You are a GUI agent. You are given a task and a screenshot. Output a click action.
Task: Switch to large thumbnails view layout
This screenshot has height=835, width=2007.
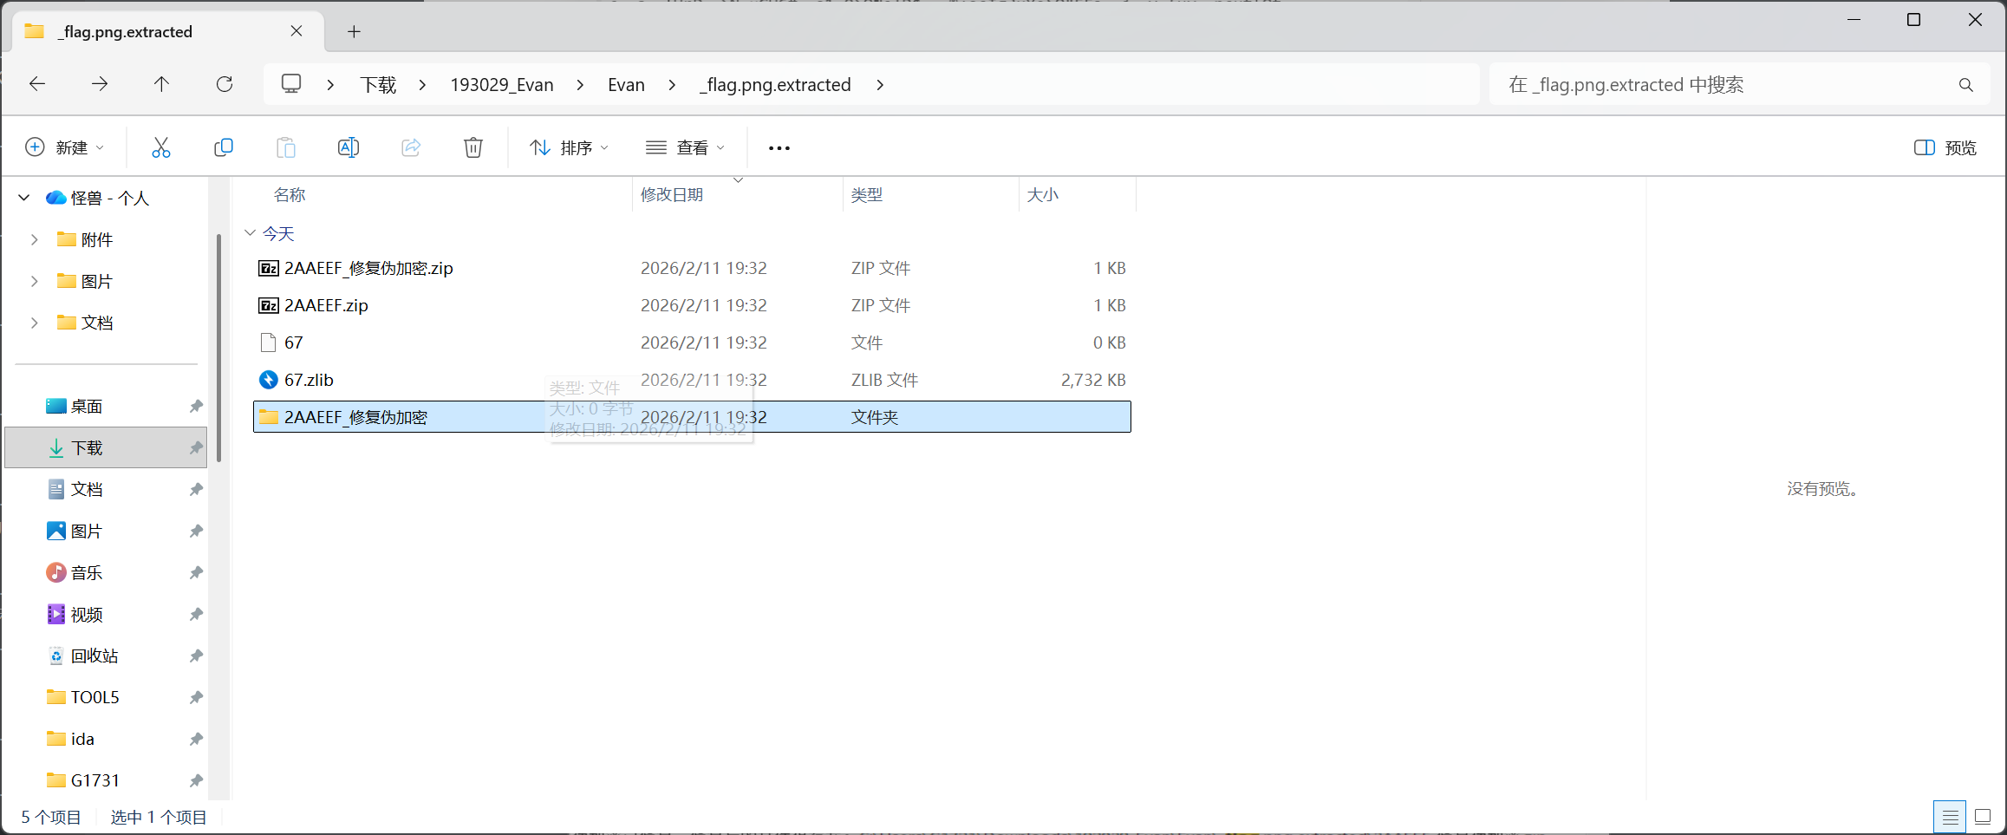click(x=1983, y=817)
